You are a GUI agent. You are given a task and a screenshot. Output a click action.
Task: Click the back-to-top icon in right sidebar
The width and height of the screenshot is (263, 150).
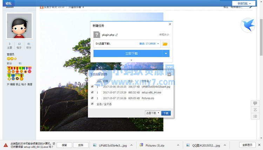tap(255, 110)
